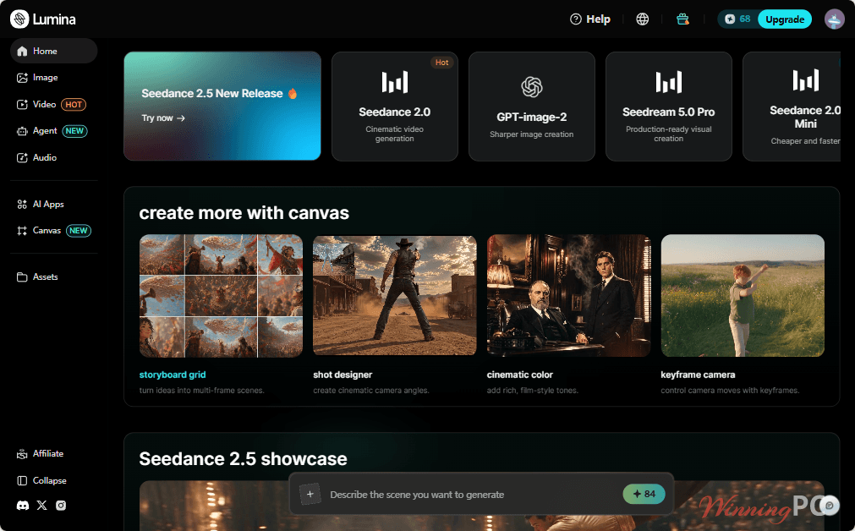Click the cinematic color title
The image size is (855, 531).
coord(519,375)
